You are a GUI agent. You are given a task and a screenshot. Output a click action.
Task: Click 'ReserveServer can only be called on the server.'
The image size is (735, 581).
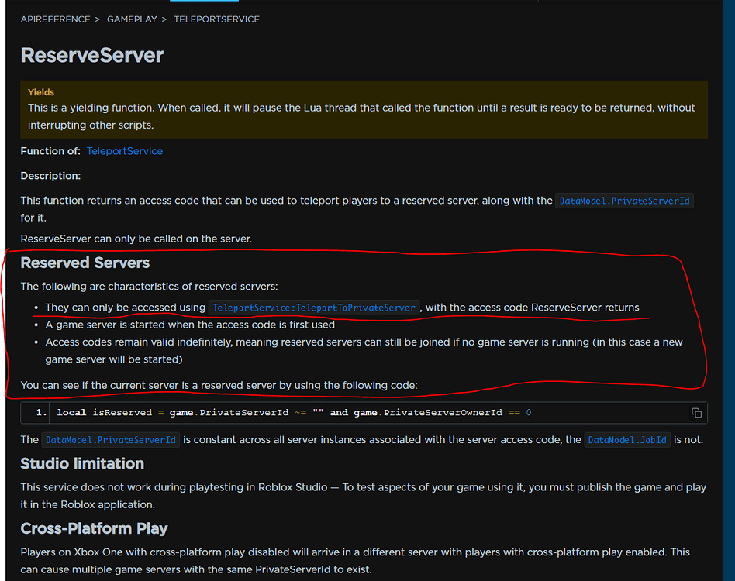point(136,239)
